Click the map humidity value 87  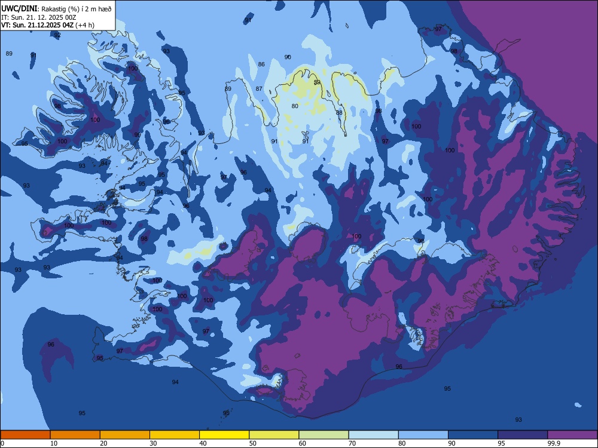[259, 89]
